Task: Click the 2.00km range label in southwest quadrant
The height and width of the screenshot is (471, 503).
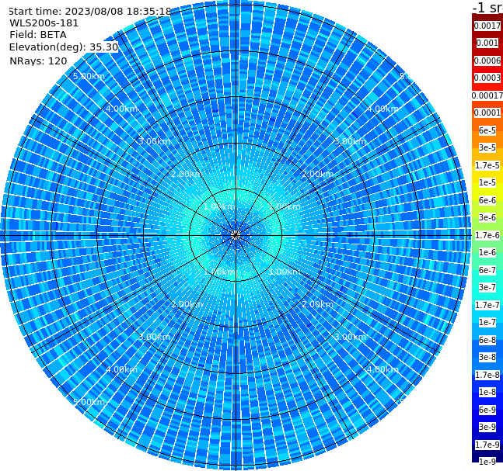Action: coord(187,304)
